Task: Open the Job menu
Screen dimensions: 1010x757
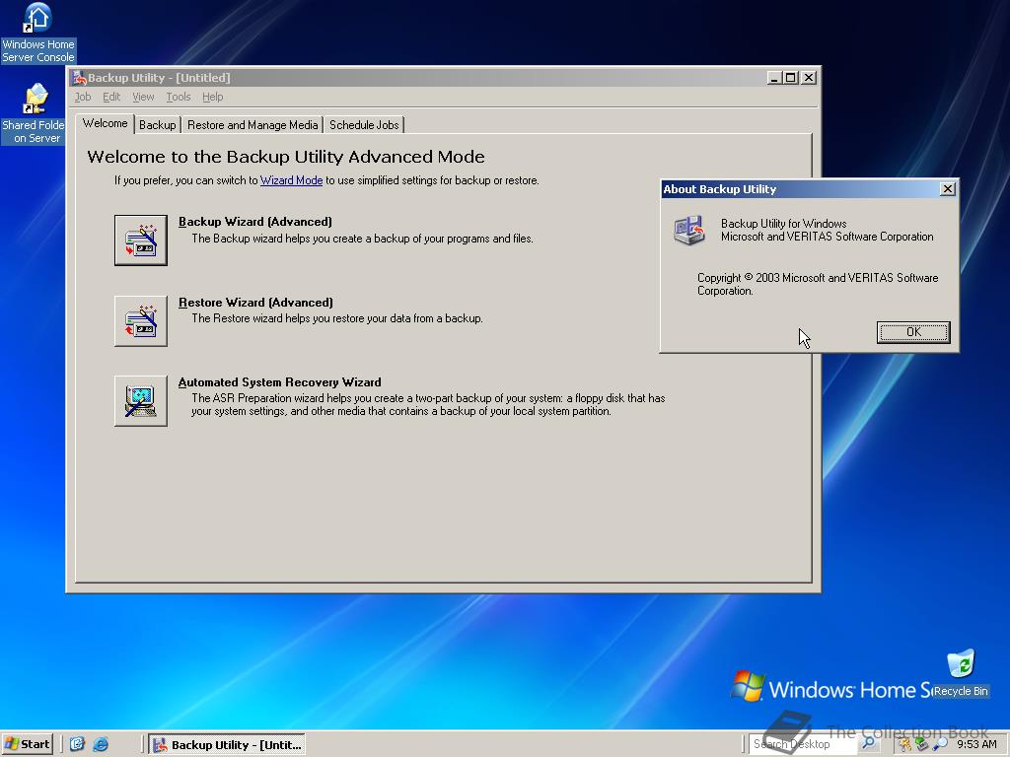Action: point(83,97)
